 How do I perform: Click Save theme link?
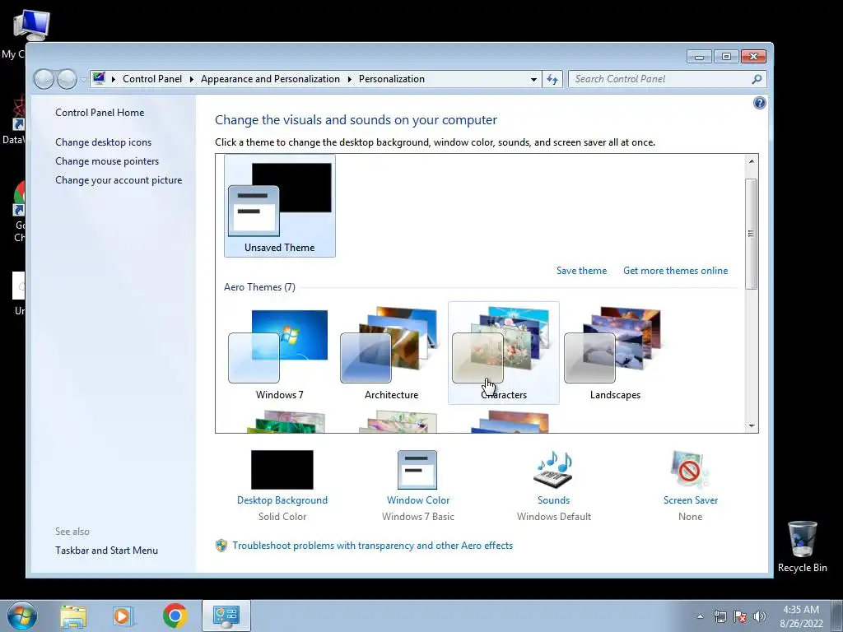(x=582, y=270)
